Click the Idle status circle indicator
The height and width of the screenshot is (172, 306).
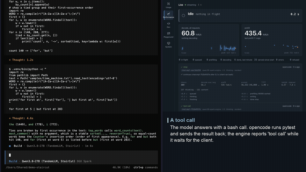[184, 15]
